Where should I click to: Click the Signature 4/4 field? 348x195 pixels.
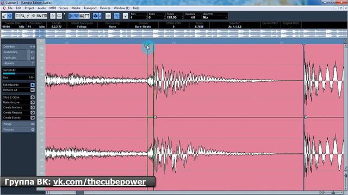tap(193, 17)
